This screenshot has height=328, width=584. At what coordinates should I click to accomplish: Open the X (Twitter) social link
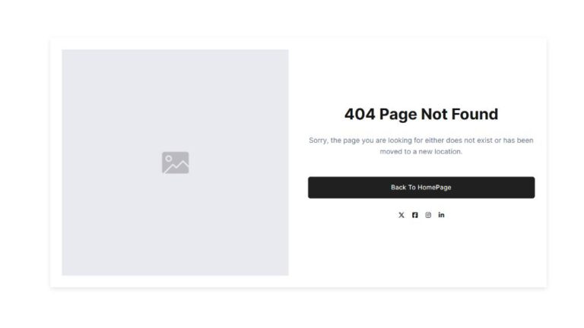click(x=401, y=215)
